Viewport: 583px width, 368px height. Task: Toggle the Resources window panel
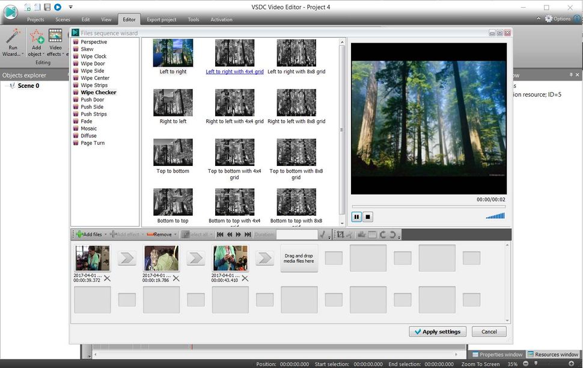(552, 354)
